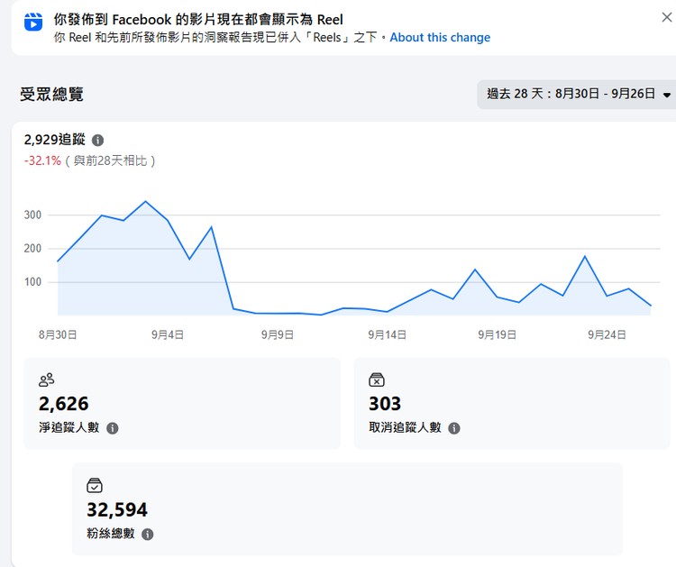Click the 9月9日 axis label

point(278,334)
